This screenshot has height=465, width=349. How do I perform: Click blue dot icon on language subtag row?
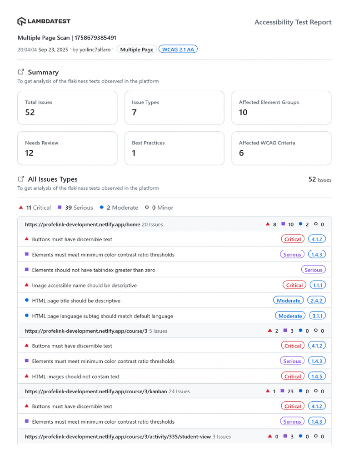coord(27,316)
